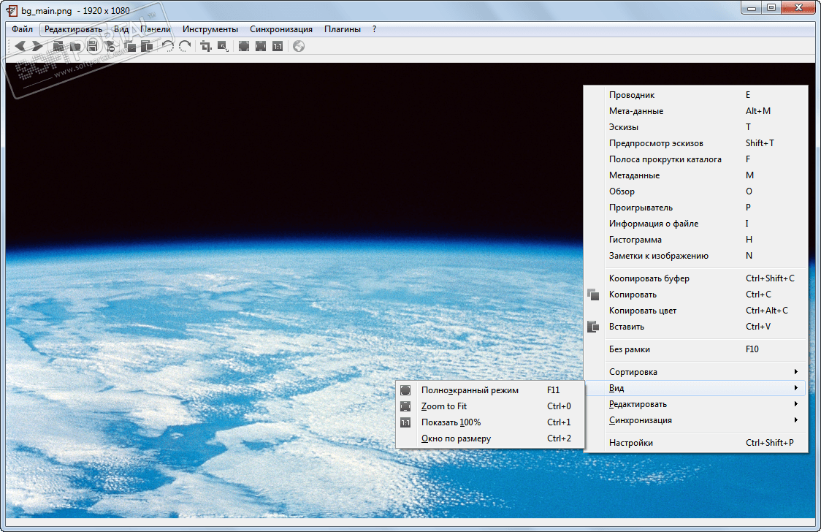Click the 1:1 actual size toolbar icon

[278, 46]
